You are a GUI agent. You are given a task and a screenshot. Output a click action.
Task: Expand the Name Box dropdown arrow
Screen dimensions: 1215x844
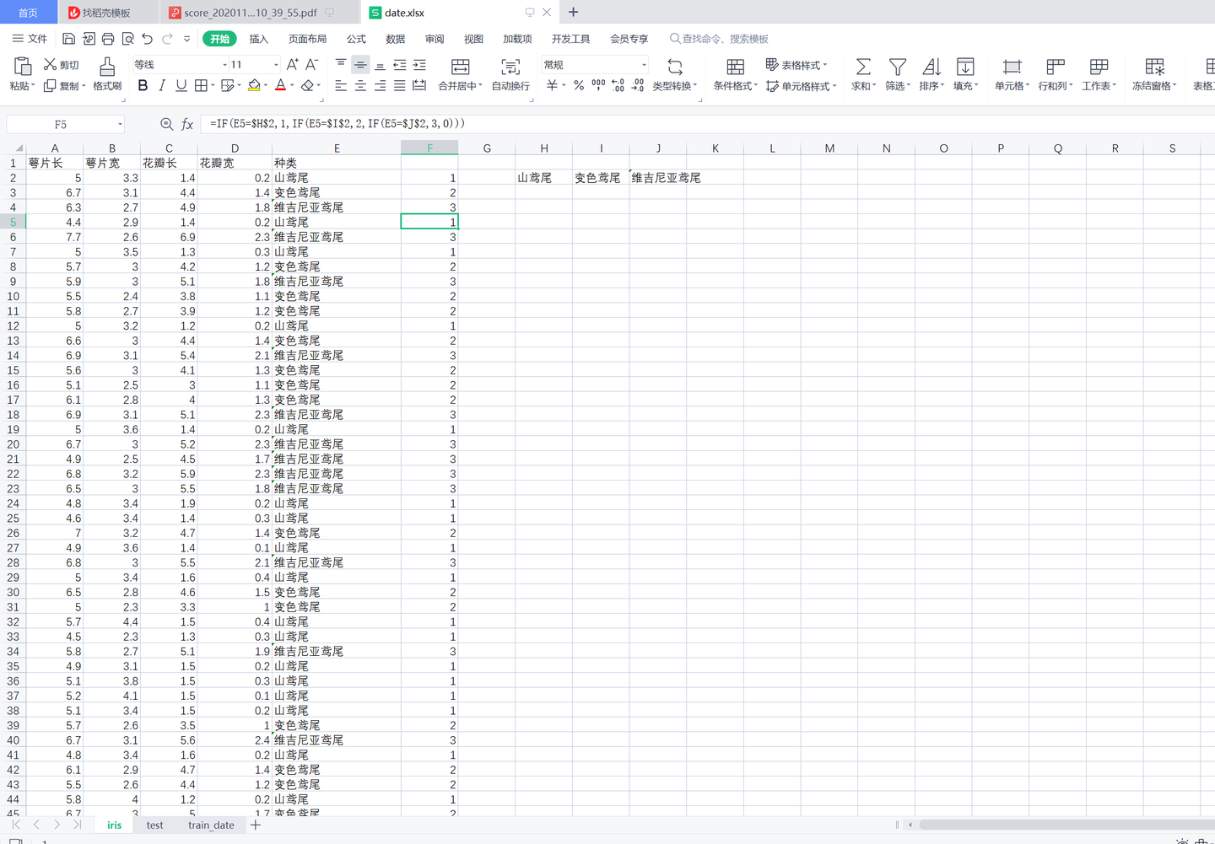(x=120, y=125)
